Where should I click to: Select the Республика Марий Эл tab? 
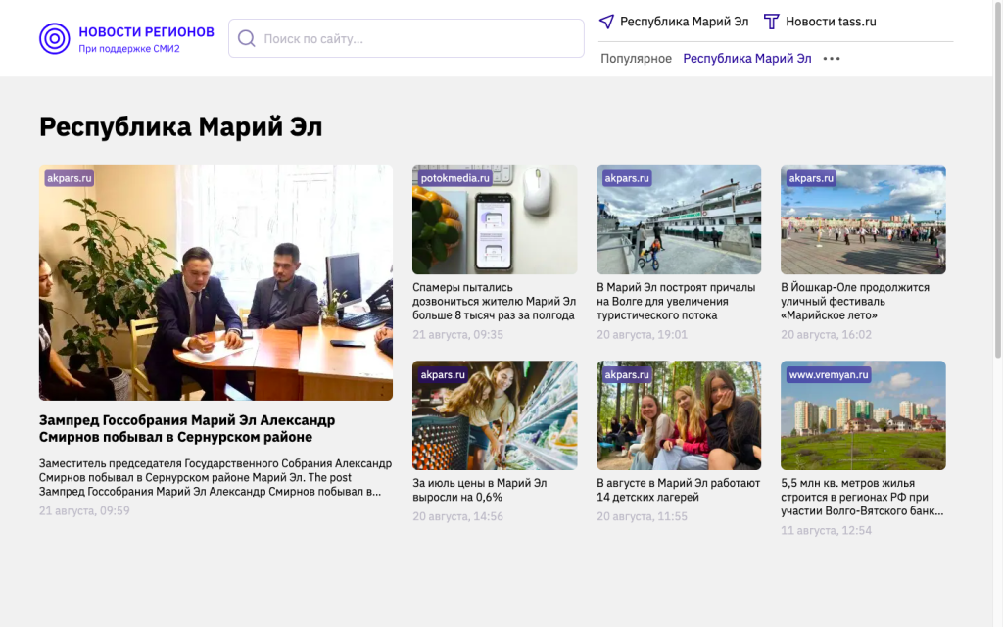pos(747,58)
